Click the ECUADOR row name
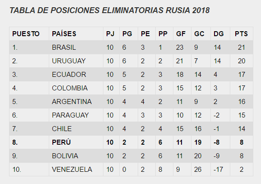Viewport: 261px width, 184px height. pyautogui.click(x=69, y=75)
